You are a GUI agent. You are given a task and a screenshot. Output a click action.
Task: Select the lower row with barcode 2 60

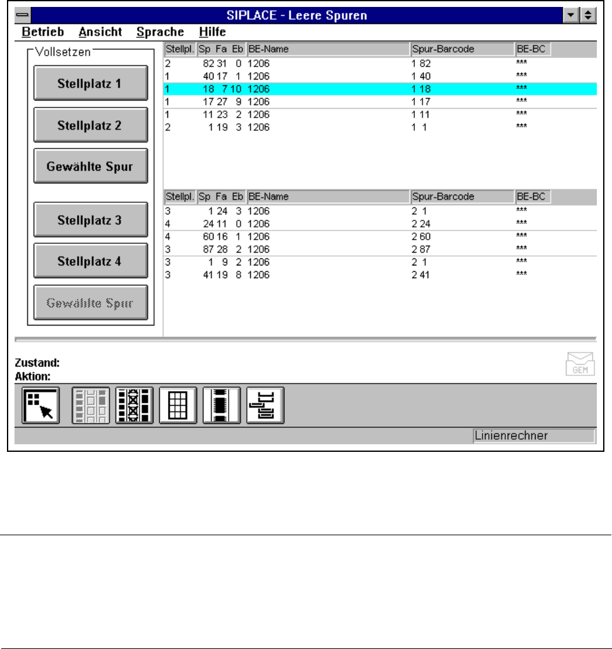pos(380,237)
